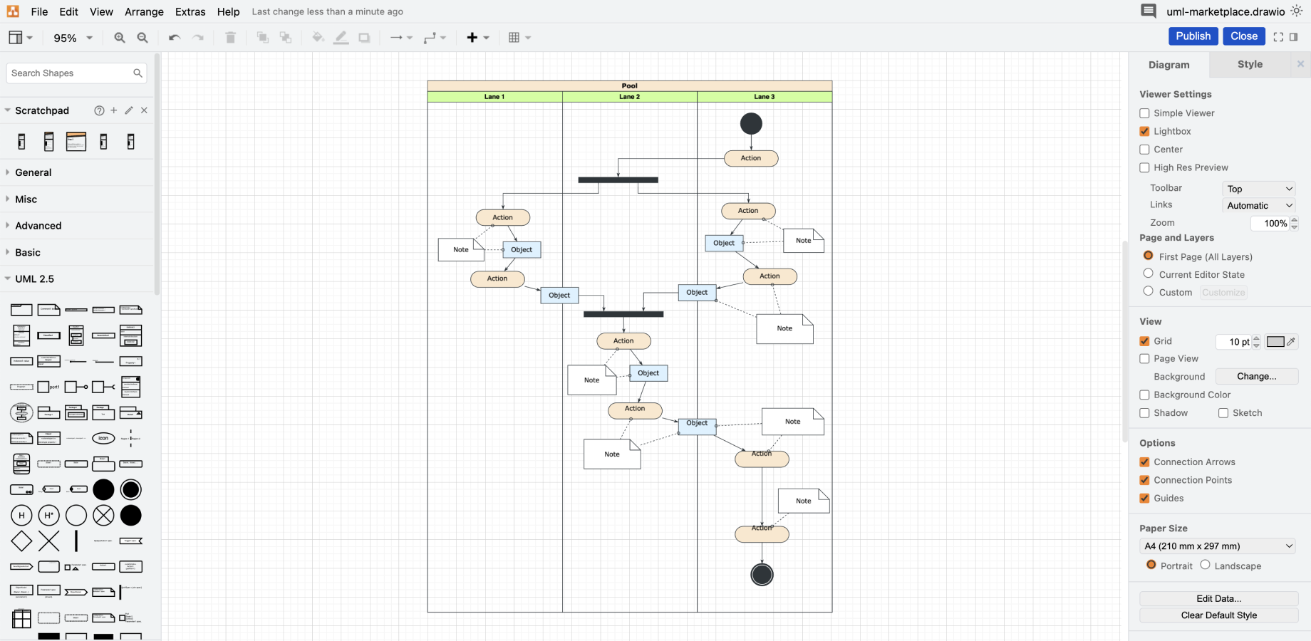Enable the Simple Viewer checkbox
1311x641 pixels.
pyautogui.click(x=1145, y=113)
